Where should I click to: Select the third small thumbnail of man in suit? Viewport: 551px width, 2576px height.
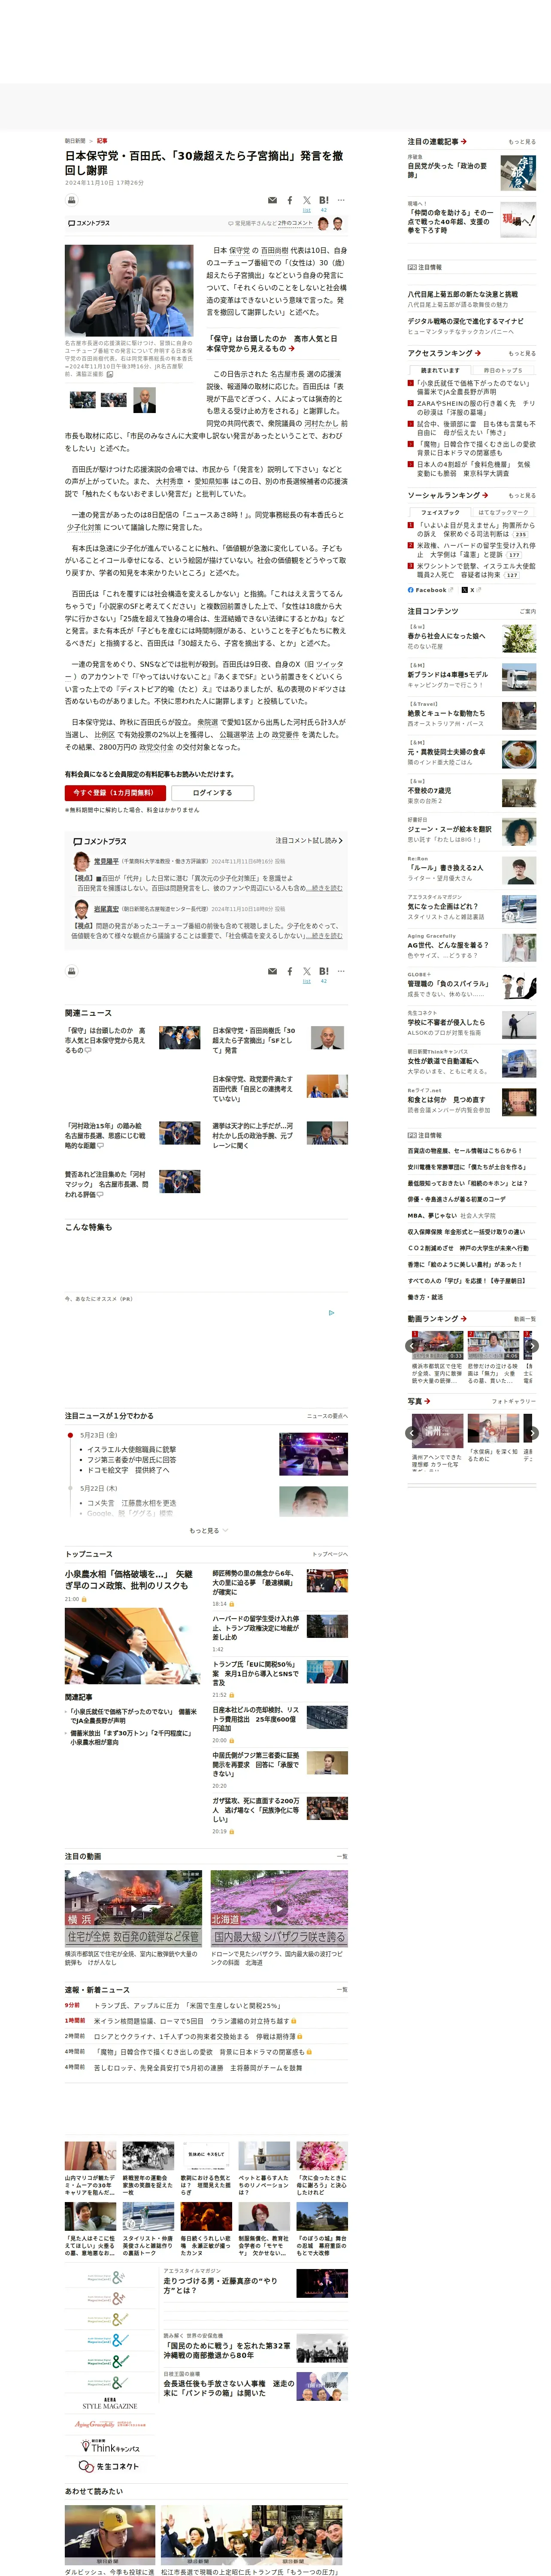click(x=145, y=400)
